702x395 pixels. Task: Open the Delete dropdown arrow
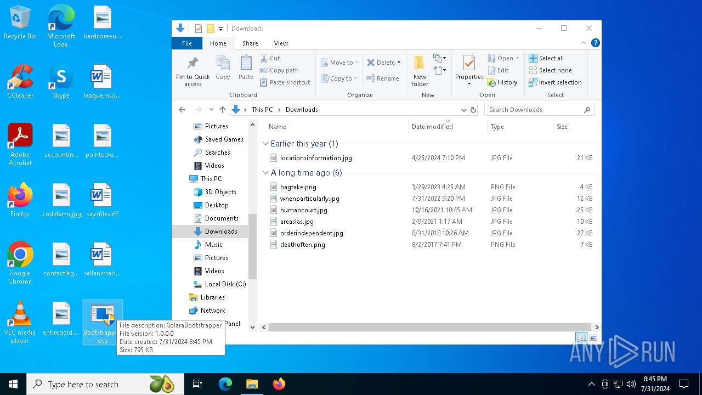(x=399, y=63)
